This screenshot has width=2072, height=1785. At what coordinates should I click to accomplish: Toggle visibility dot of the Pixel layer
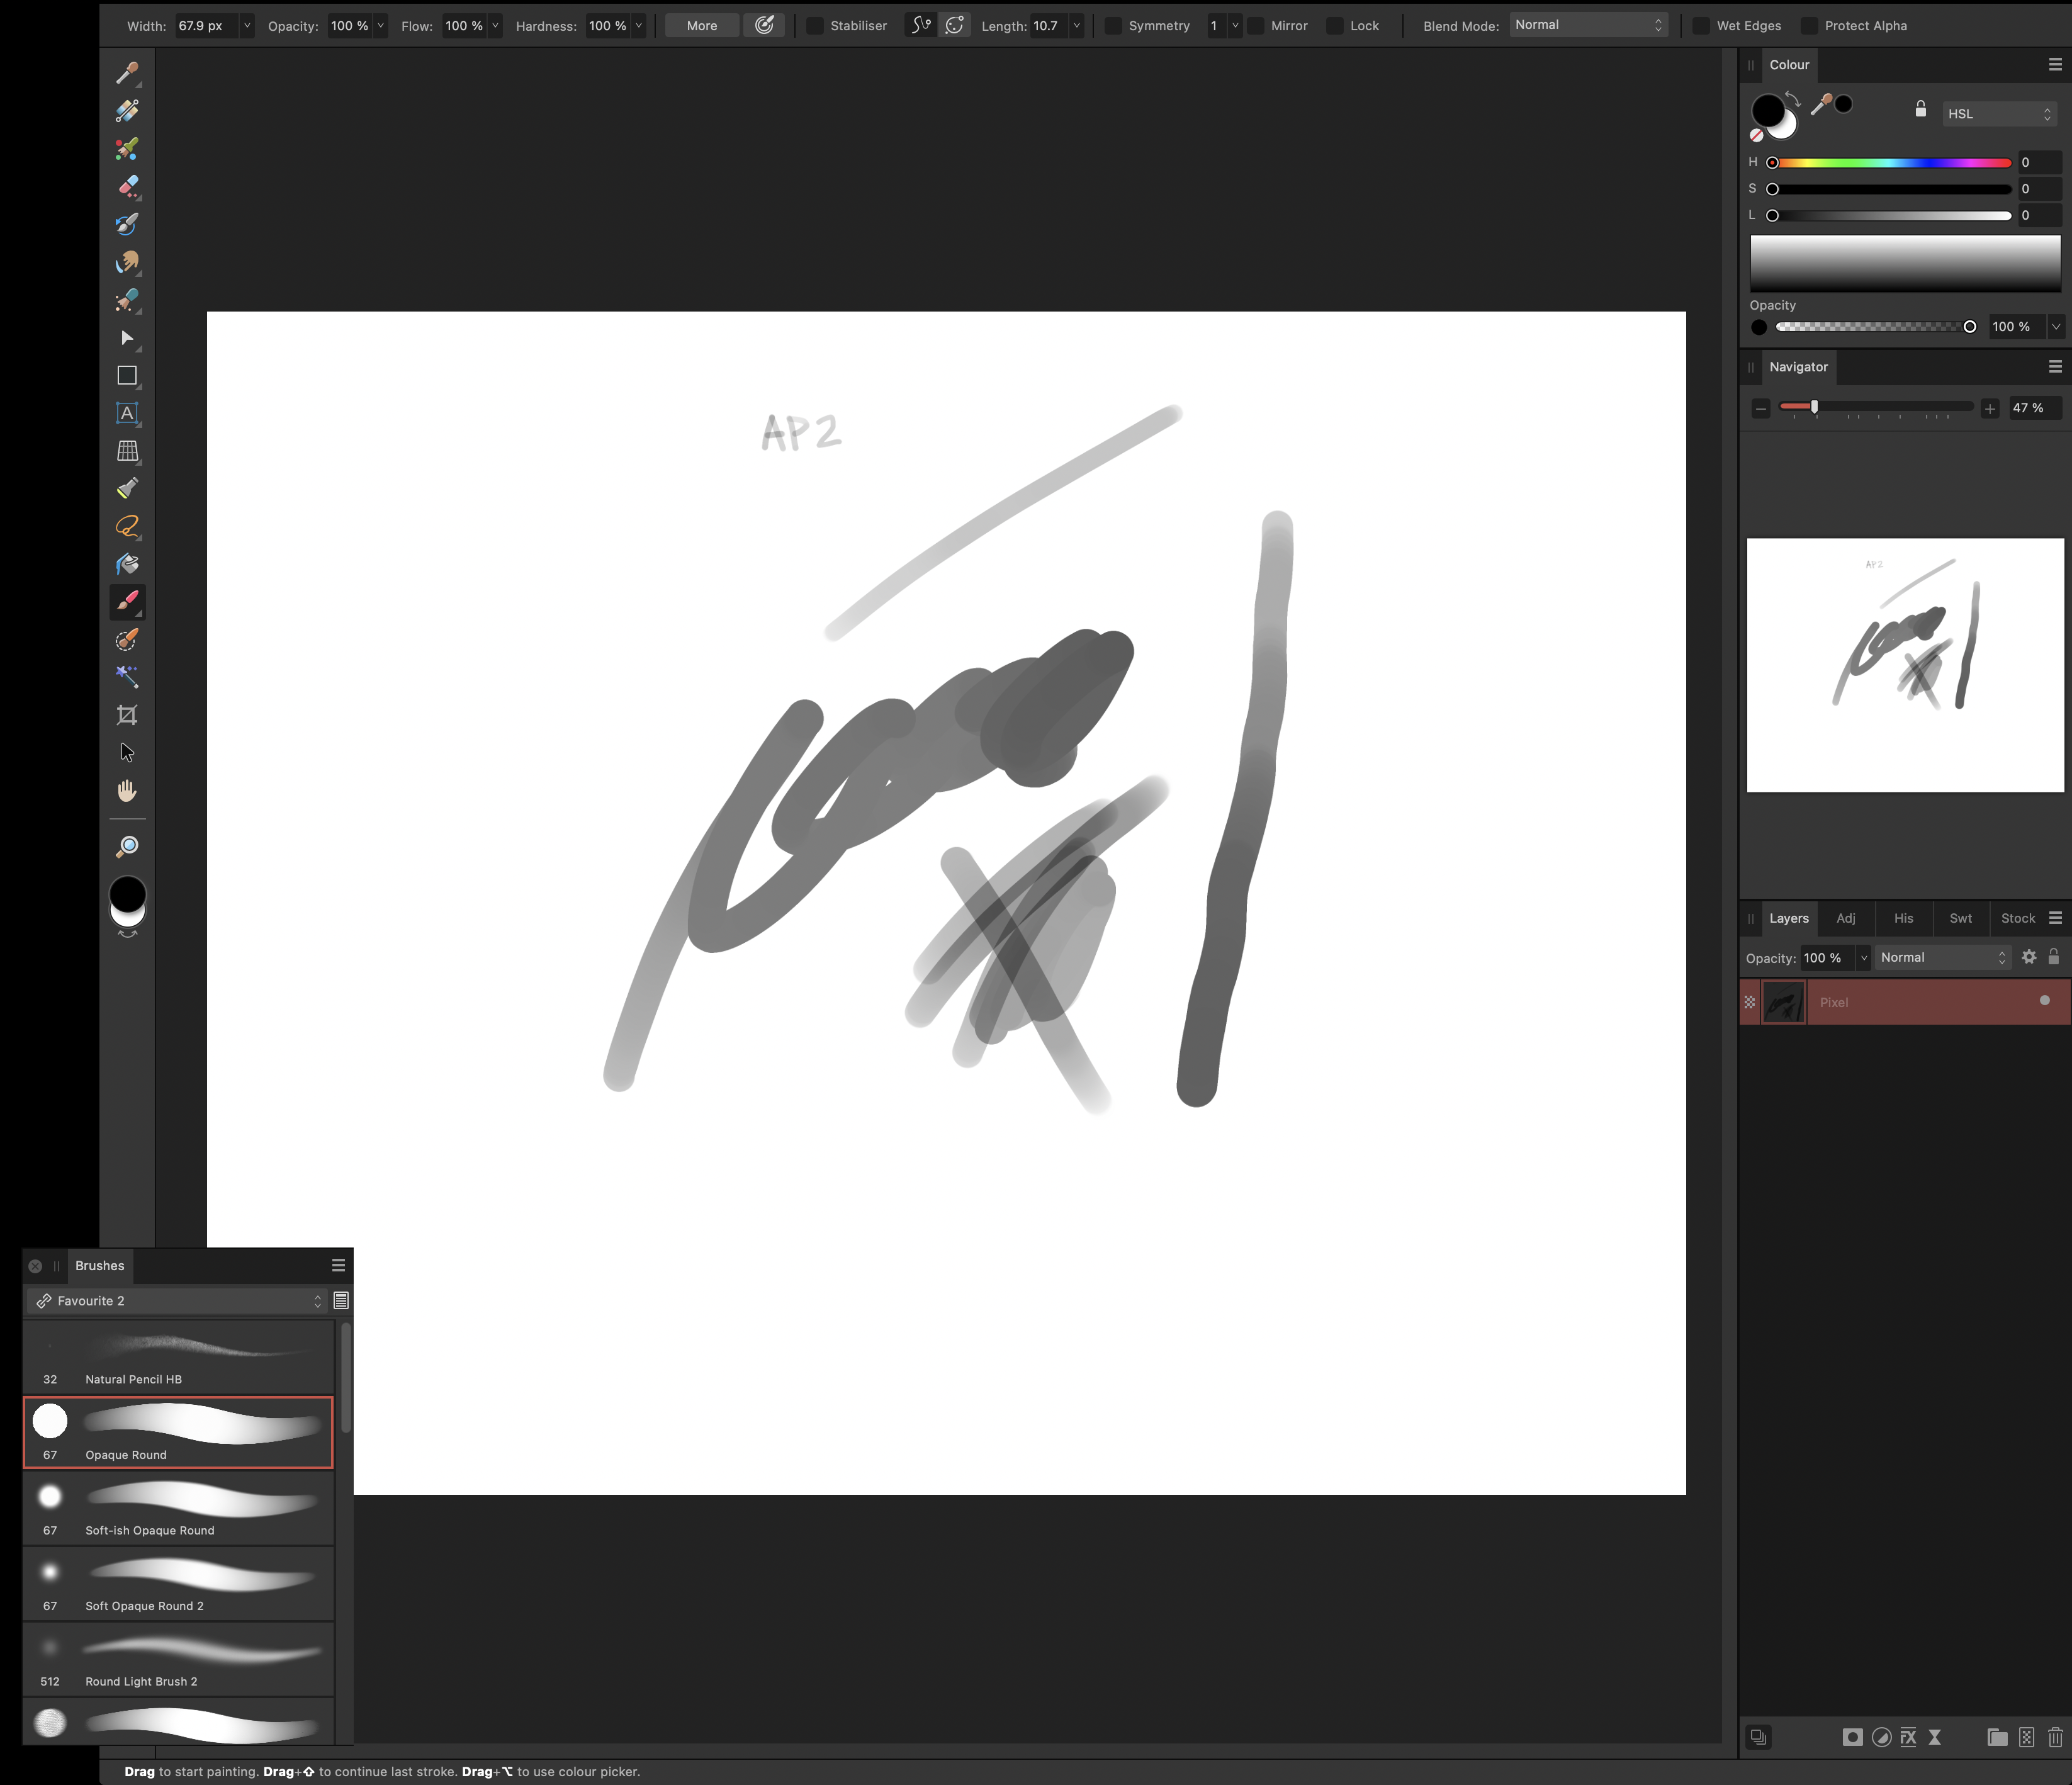click(x=2044, y=1000)
